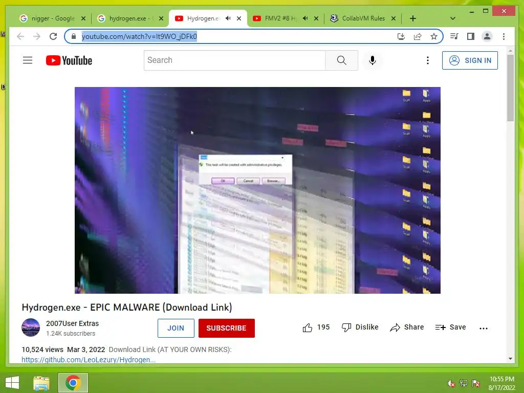Click the 1.24K subscribers text
Viewport: 524px width, 393px height.
click(71, 334)
